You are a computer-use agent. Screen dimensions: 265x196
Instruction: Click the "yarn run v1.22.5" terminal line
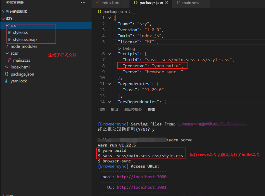coord(117,145)
